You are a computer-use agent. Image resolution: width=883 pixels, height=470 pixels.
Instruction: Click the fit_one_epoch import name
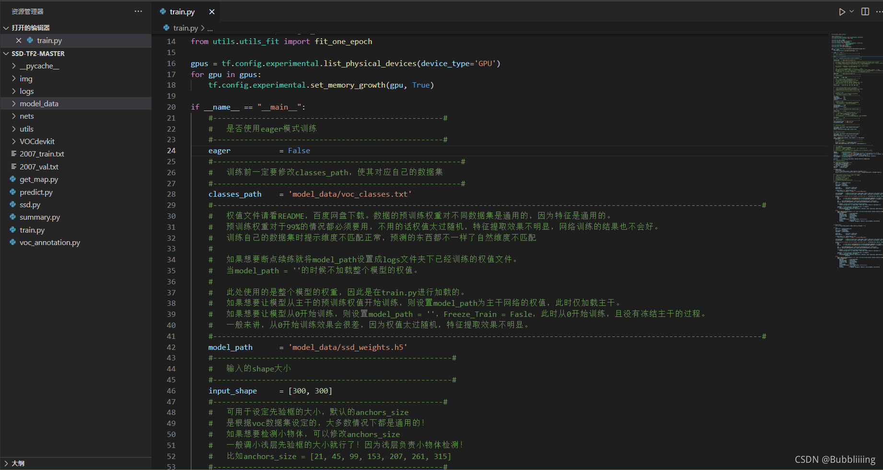(343, 42)
